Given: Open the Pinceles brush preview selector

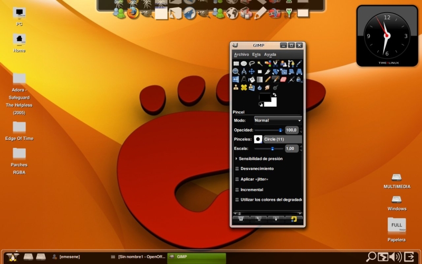Looking at the screenshot, I should [258, 139].
